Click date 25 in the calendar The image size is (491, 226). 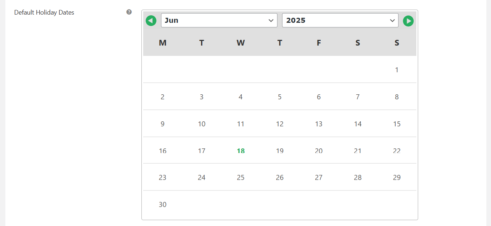241,178
